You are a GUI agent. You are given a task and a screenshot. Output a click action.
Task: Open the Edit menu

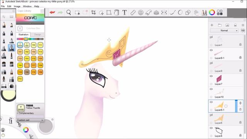coord(9,6)
